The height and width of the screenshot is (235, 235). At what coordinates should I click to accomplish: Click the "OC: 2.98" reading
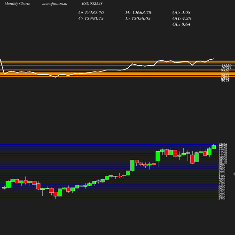point(181,13)
